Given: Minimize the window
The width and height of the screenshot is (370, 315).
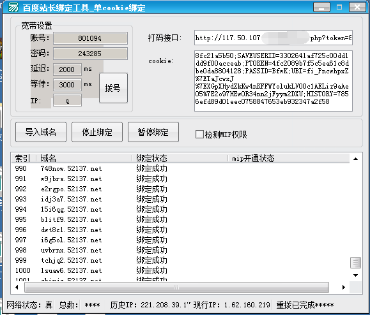Looking at the screenshot, I should click(321, 7).
